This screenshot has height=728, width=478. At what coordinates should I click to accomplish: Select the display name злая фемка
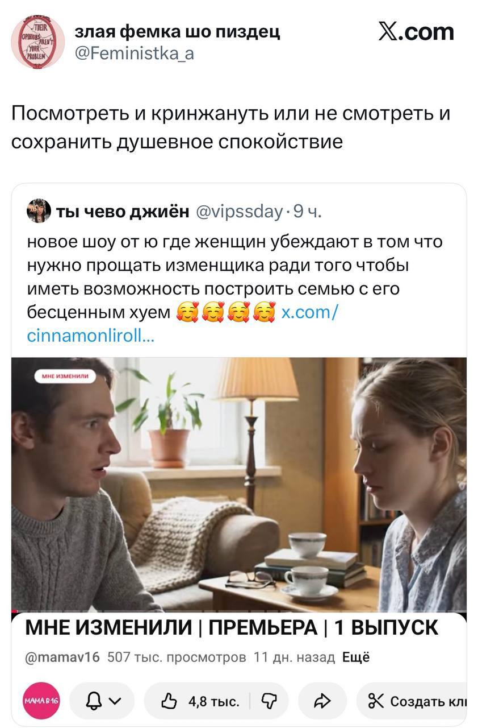point(178,31)
